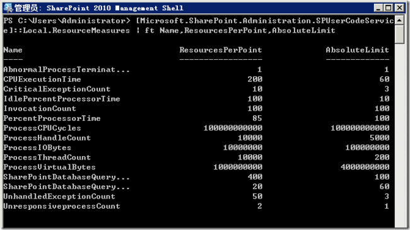This screenshot has width=410, height=230.
Task: Click the 'ProcessHandleCount' row name
Action: click(x=47, y=138)
